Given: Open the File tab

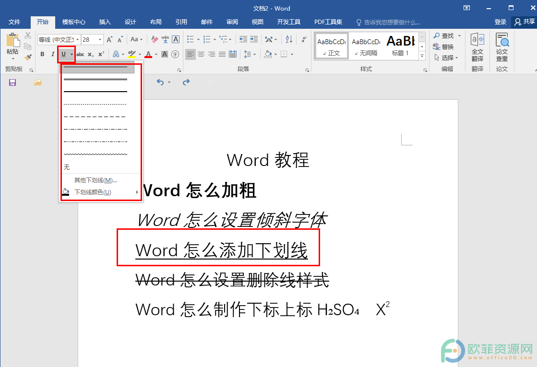Looking at the screenshot, I should coord(14,22).
